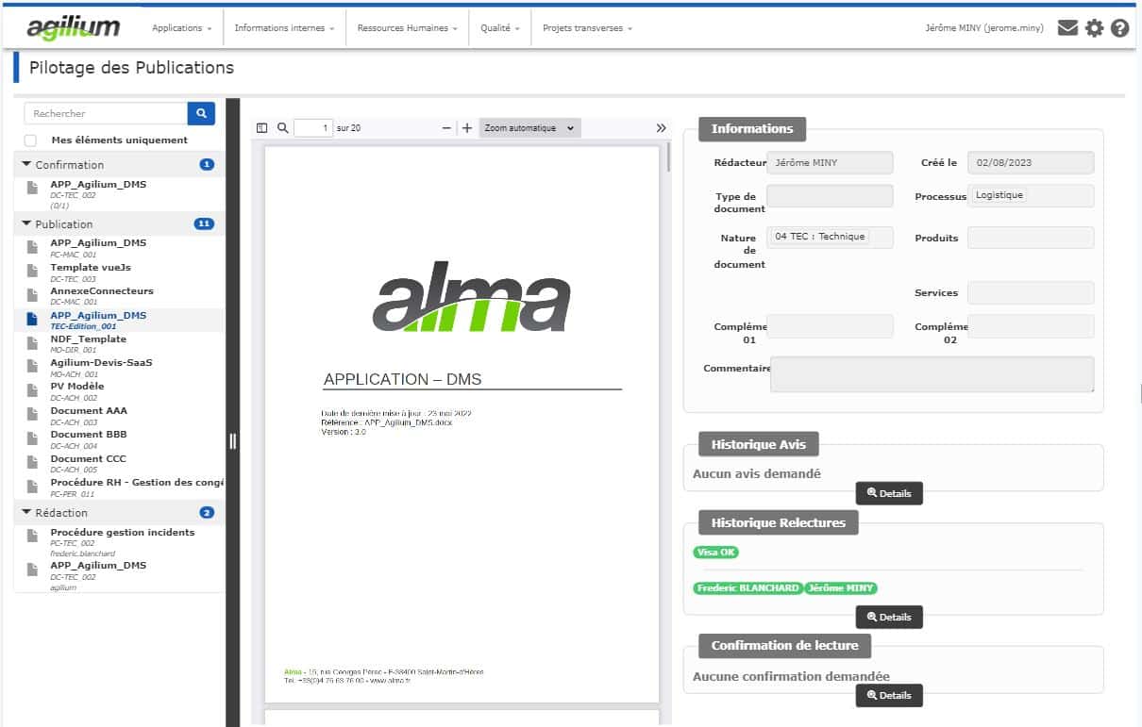Open the 'Zoom automatique' dropdown

(529, 127)
